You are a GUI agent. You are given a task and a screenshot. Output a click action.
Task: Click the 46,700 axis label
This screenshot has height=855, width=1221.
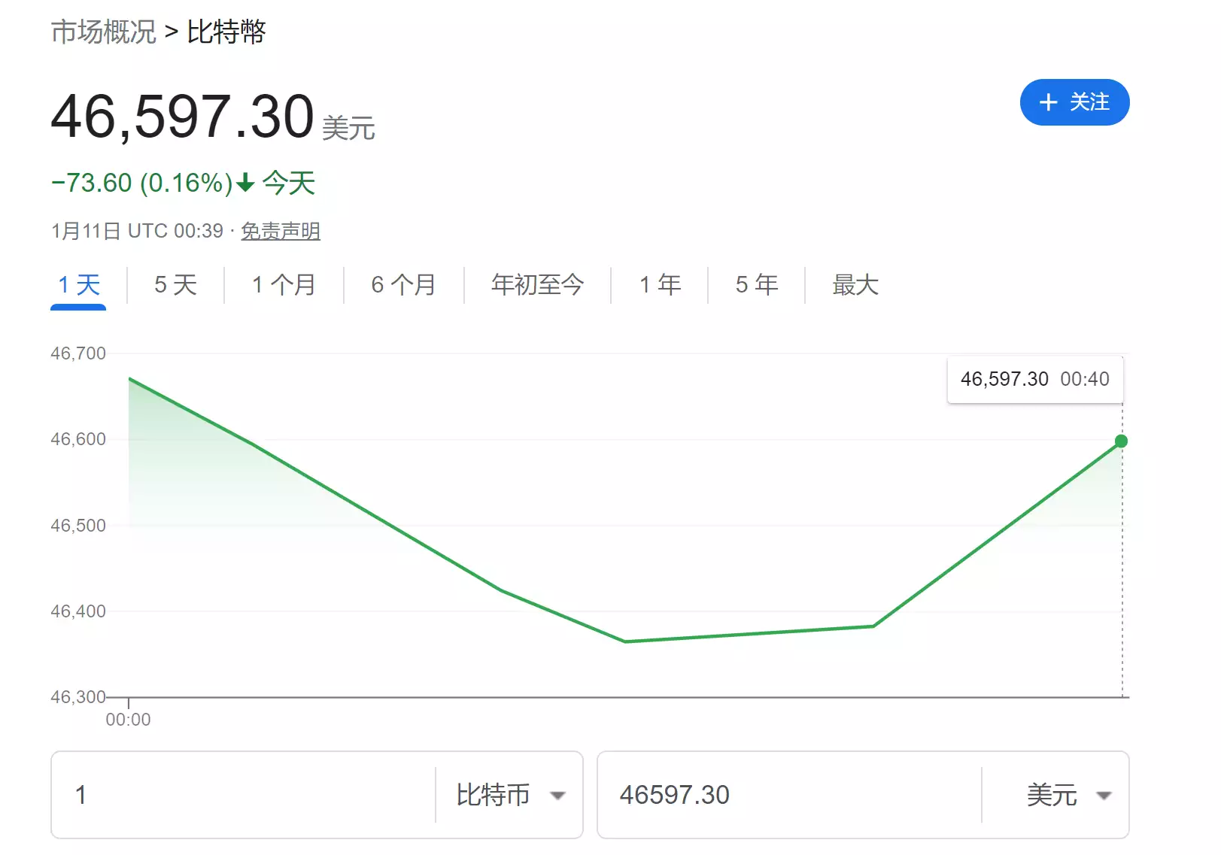(x=78, y=353)
